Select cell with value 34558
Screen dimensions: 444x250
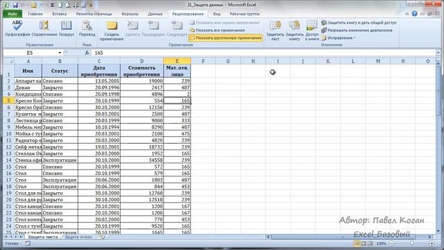(x=142, y=160)
